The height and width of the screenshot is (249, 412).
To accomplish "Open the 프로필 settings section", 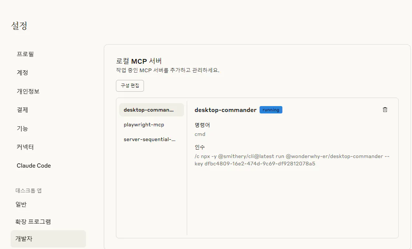I will (25, 54).
